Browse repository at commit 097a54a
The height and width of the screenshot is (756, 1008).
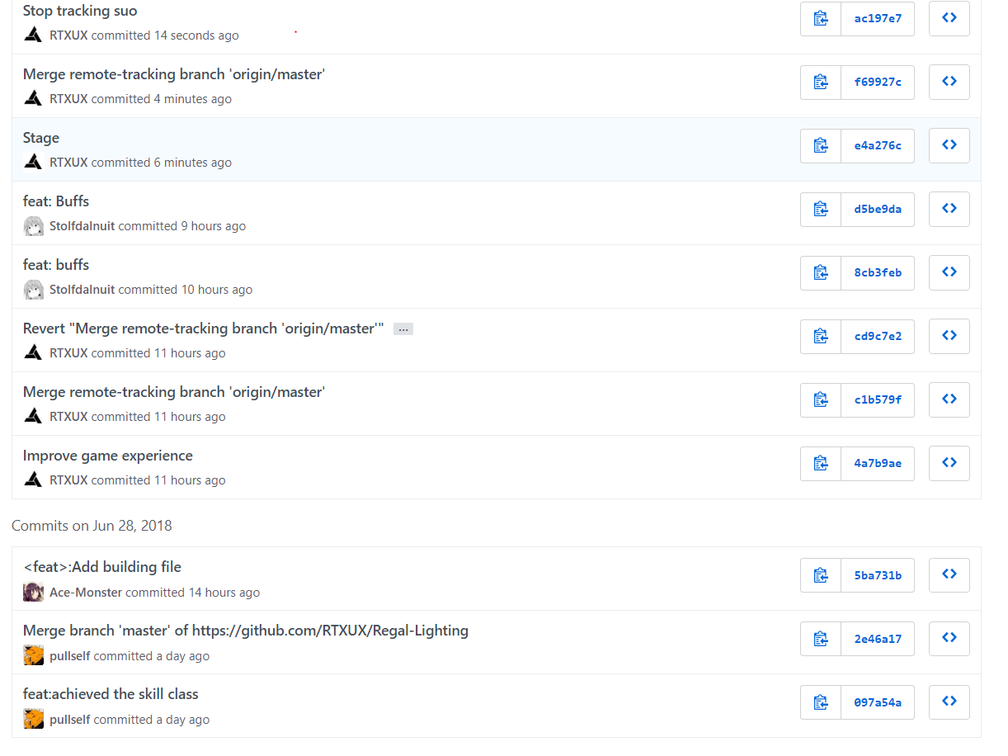[949, 702]
